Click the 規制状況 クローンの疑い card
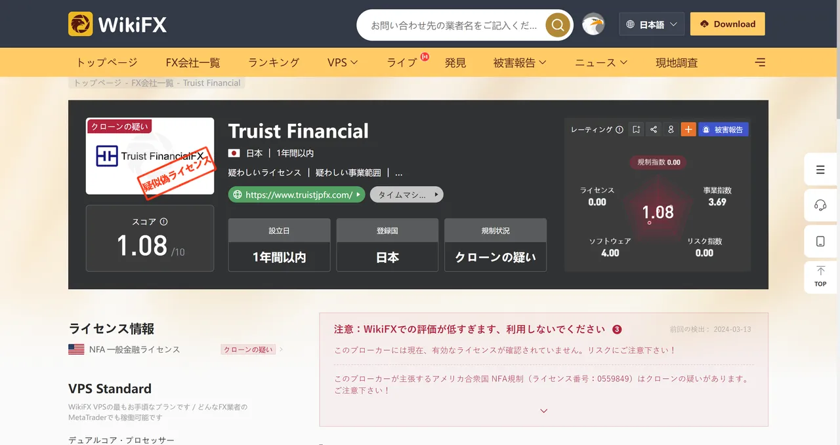 [x=495, y=244]
